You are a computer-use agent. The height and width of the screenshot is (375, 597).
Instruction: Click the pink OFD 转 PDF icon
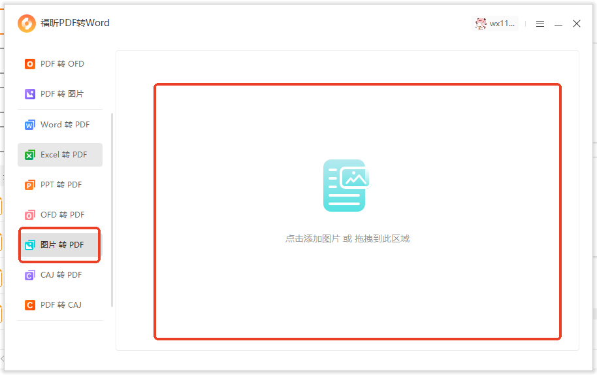[x=29, y=215]
